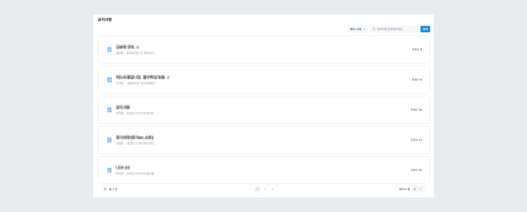Click document icon of notice with 조회수 13
The width and height of the screenshot is (527, 212).
109,140
